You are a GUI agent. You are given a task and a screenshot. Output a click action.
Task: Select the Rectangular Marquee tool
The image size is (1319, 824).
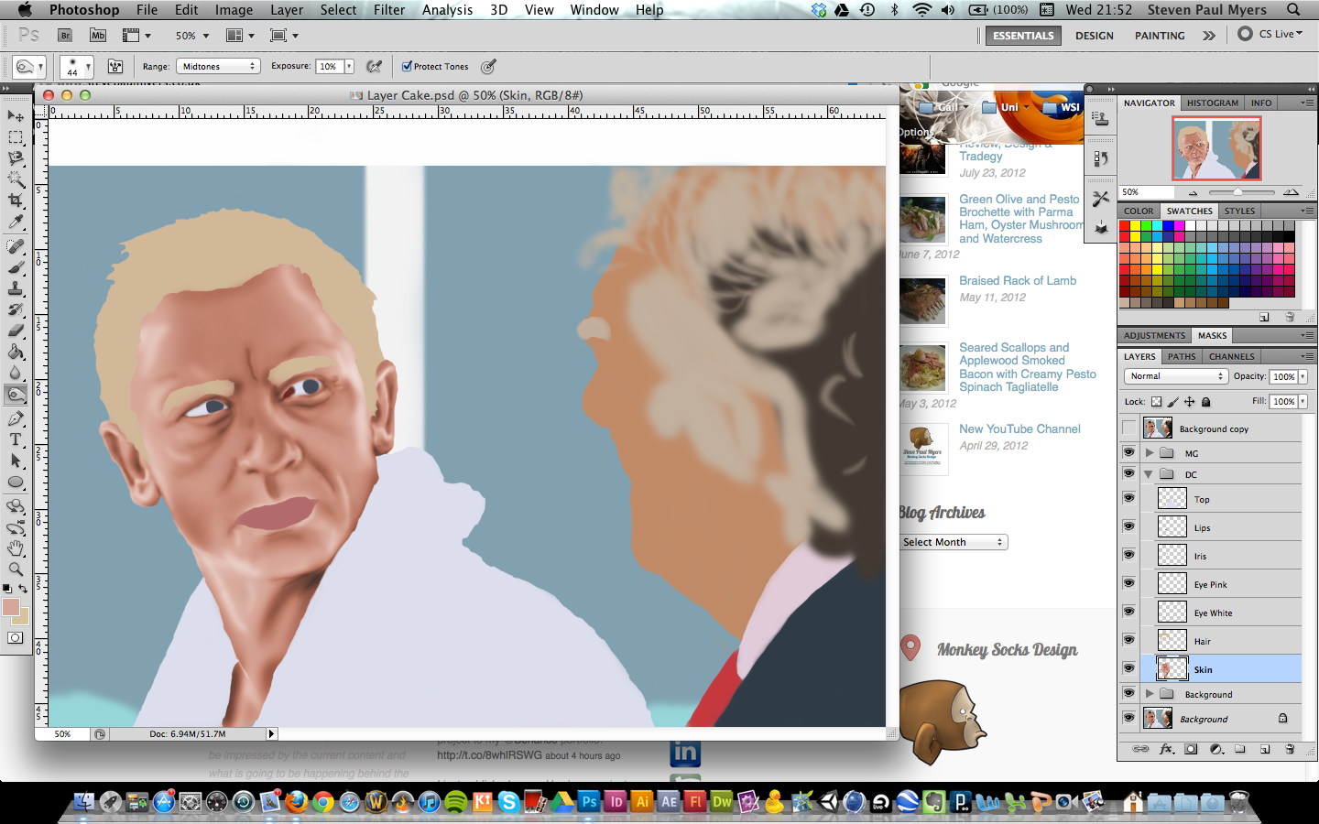tap(16, 137)
